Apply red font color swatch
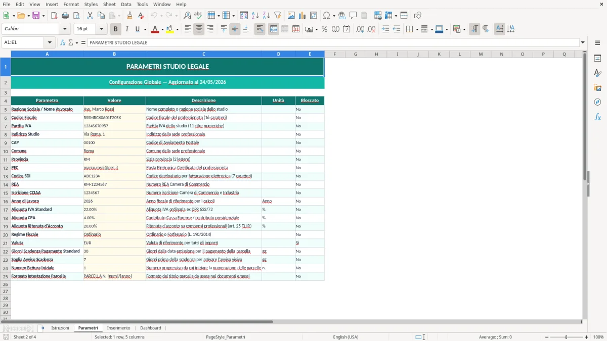 coord(154,29)
